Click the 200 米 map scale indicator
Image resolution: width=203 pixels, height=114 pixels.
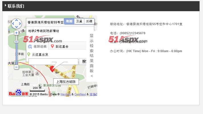click(37, 89)
